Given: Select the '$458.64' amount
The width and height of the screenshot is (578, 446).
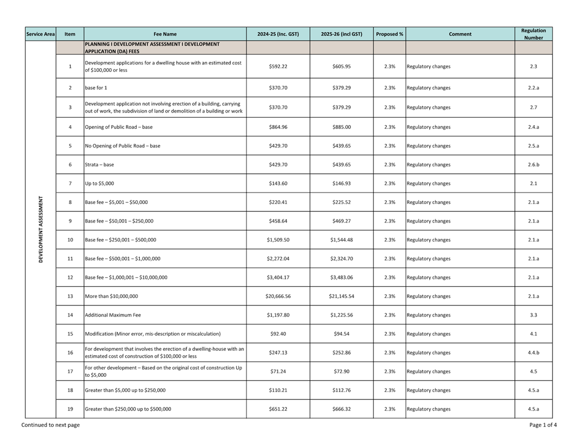Looking at the screenshot, I should (278, 221).
